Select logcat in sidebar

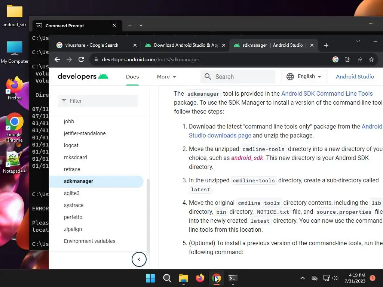[x=71, y=145]
